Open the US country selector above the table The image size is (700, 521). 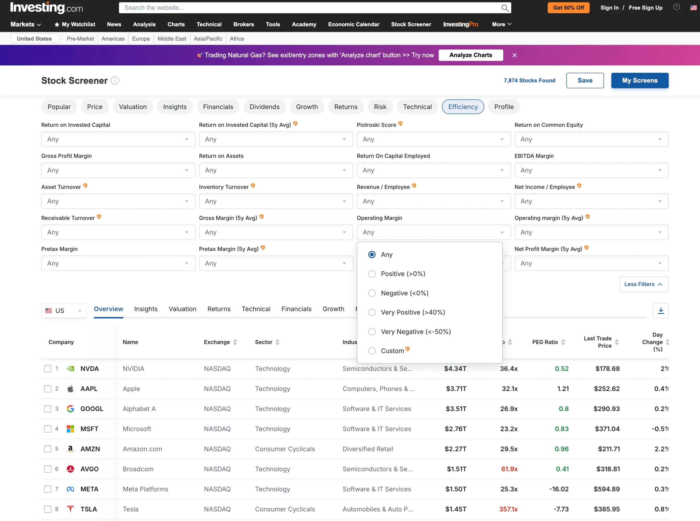pyautogui.click(x=64, y=310)
